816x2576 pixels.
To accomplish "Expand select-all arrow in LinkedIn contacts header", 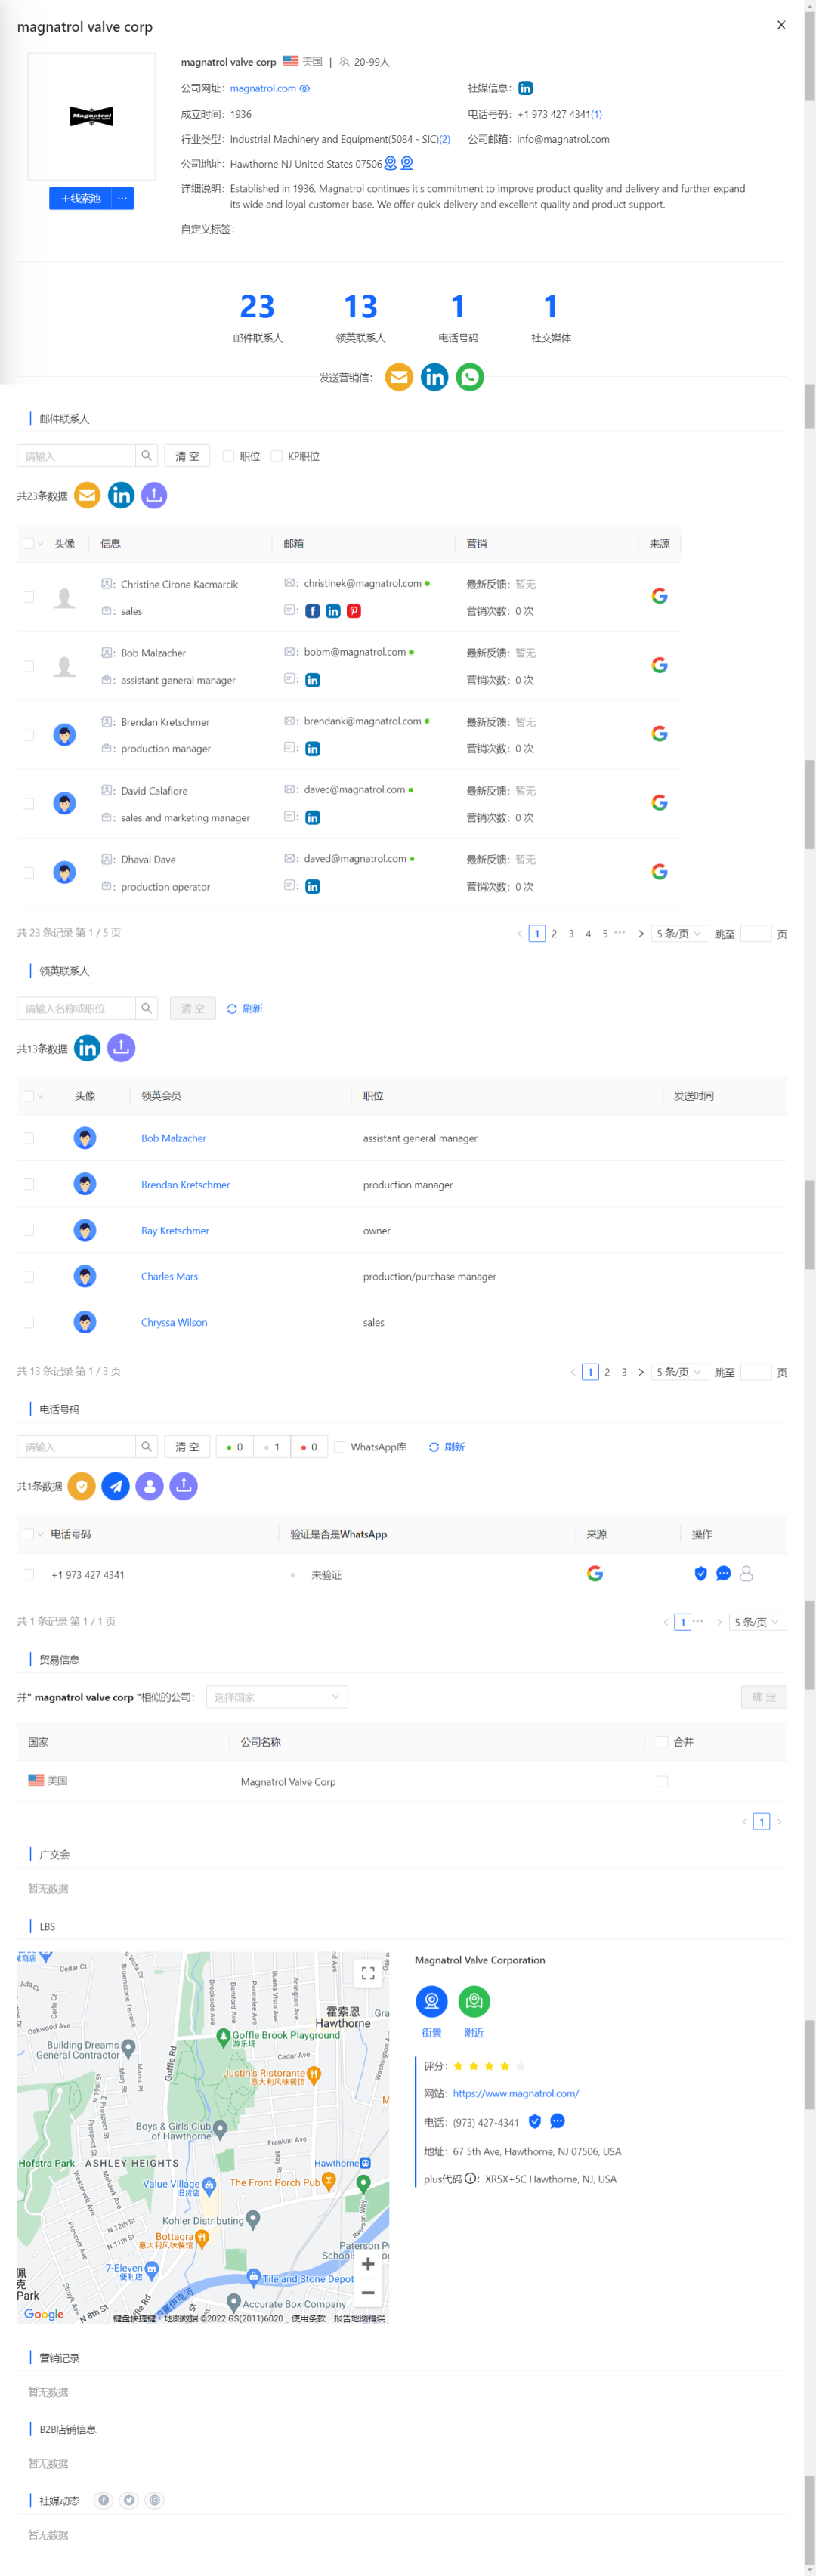I will tap(41, 1096).
